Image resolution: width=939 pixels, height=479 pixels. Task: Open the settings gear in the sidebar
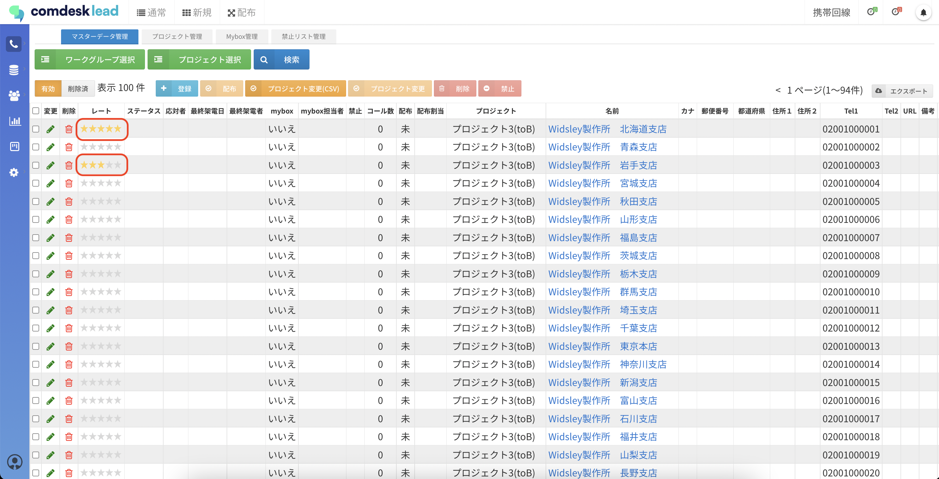tap(14, 172)
